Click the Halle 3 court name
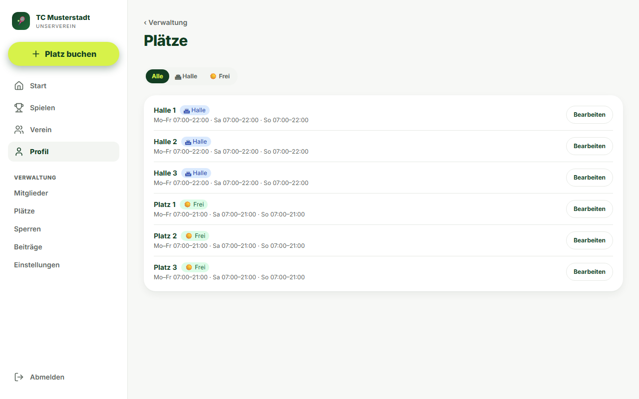Screen dimensions: 639x399 tap(165, 173)
